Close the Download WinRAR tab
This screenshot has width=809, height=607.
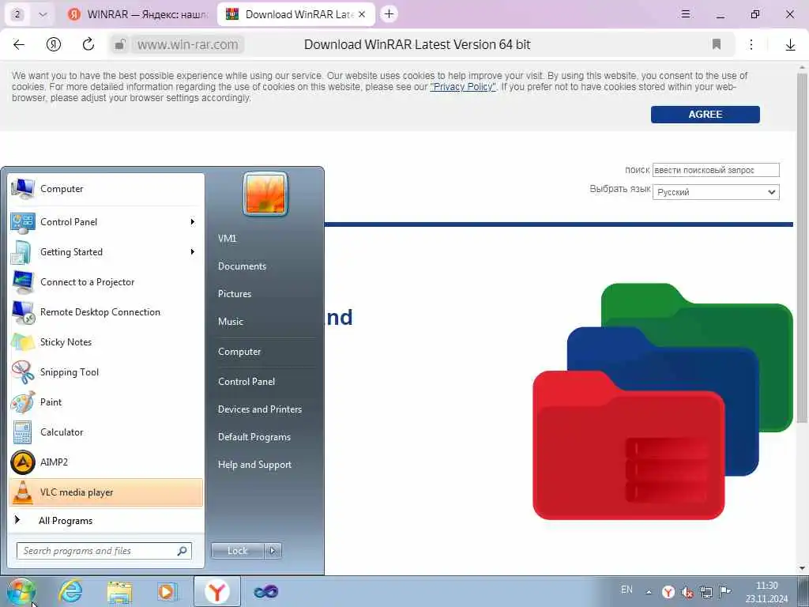click(362, 14)
